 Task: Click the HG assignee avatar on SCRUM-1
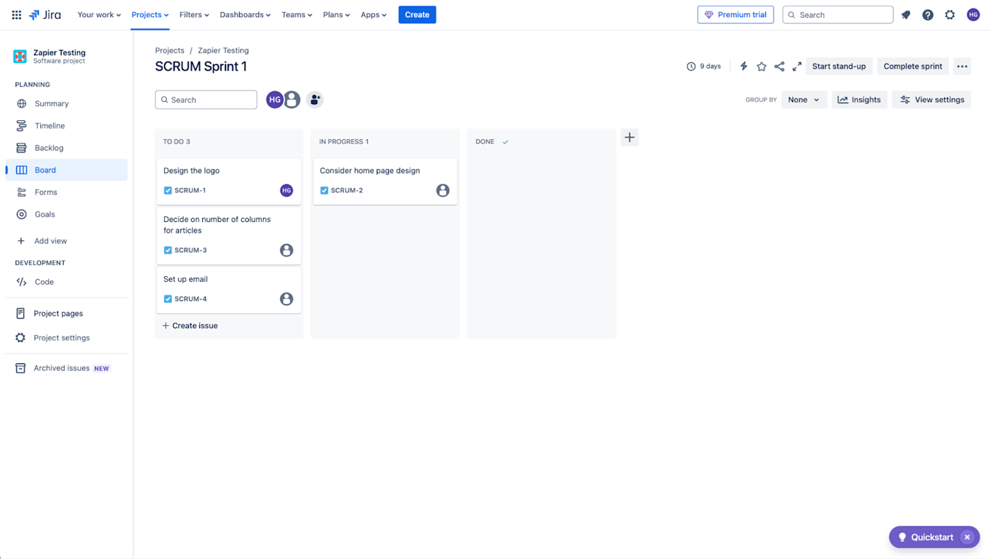(286, 190)
